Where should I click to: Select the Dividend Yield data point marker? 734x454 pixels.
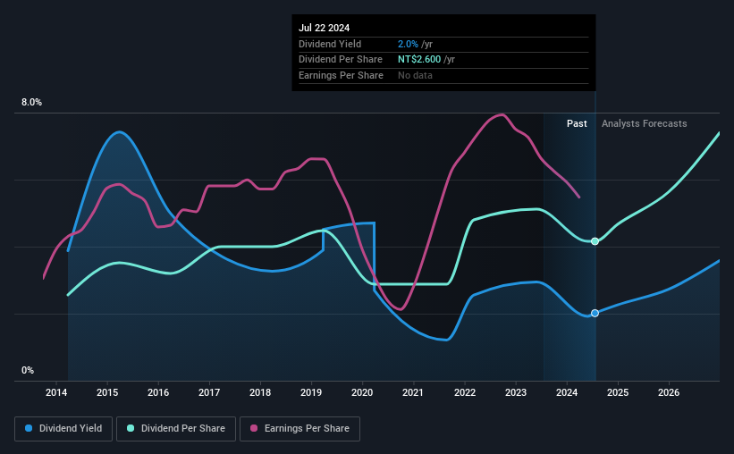595,313
